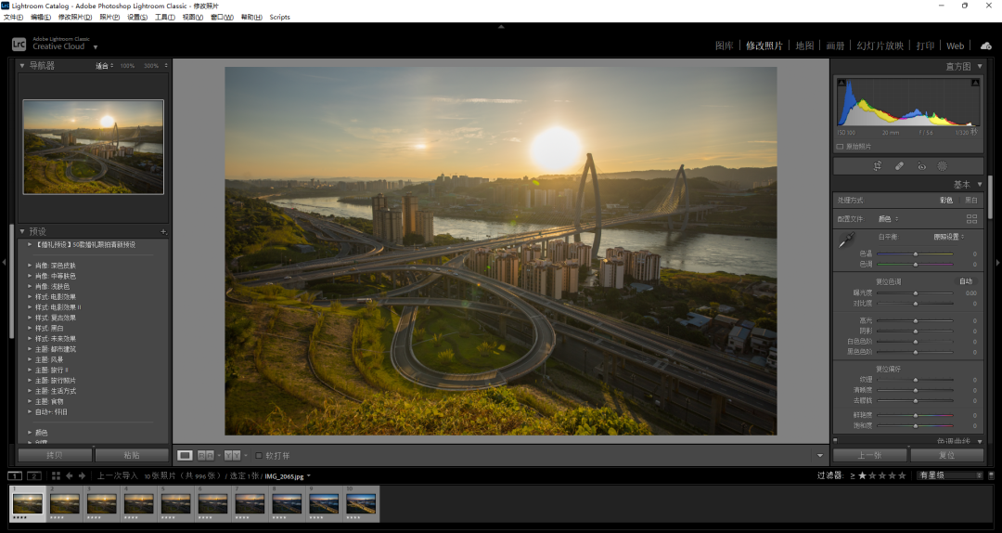Viewport: 1002px width, 533px height.
Task: Switch to the 图库 module
Action: click(725, 45)
